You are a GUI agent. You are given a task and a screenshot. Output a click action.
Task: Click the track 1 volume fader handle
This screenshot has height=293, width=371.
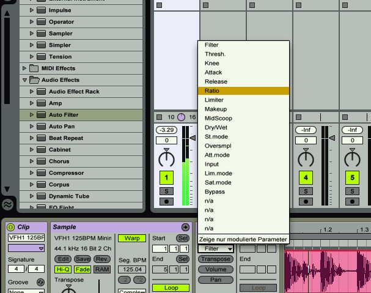(193, 138)
